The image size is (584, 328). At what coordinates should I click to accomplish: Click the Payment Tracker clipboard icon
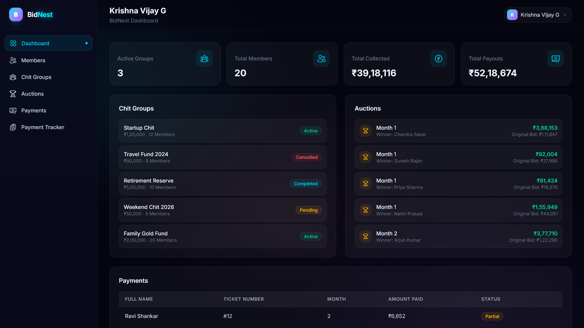coord(13,127)
